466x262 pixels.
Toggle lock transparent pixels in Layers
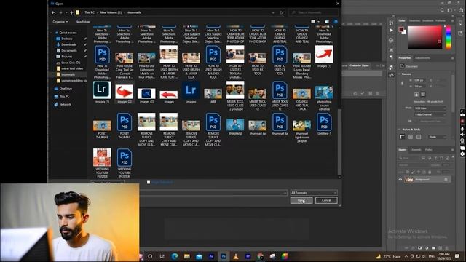pyautogui.click(x=408, y=172)
